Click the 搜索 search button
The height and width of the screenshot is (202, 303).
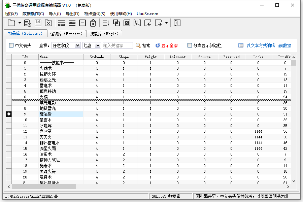pos(143,45)
